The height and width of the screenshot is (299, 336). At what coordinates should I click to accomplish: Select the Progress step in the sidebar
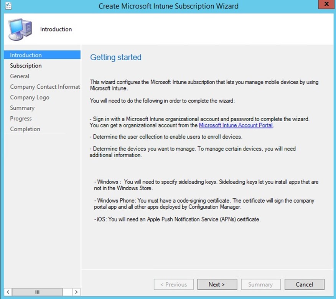tap(21, 119)
